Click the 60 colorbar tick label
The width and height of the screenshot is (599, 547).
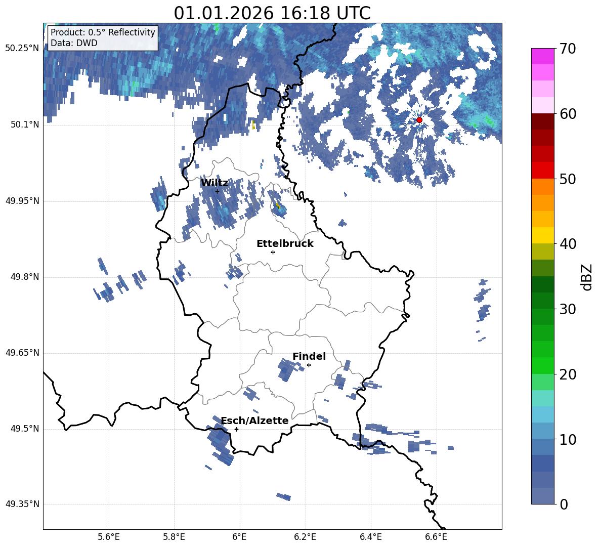[x=568, y=114]
